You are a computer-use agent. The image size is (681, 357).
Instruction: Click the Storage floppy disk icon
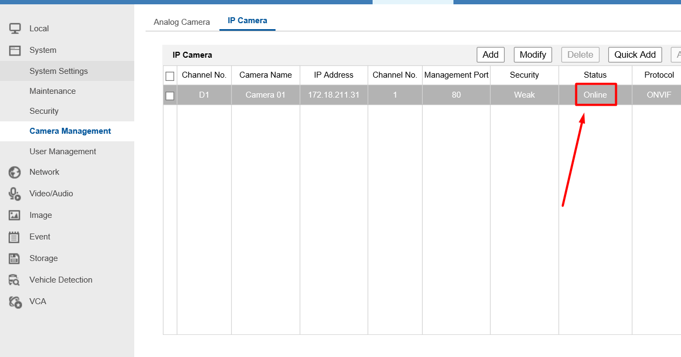click(15, 258)
